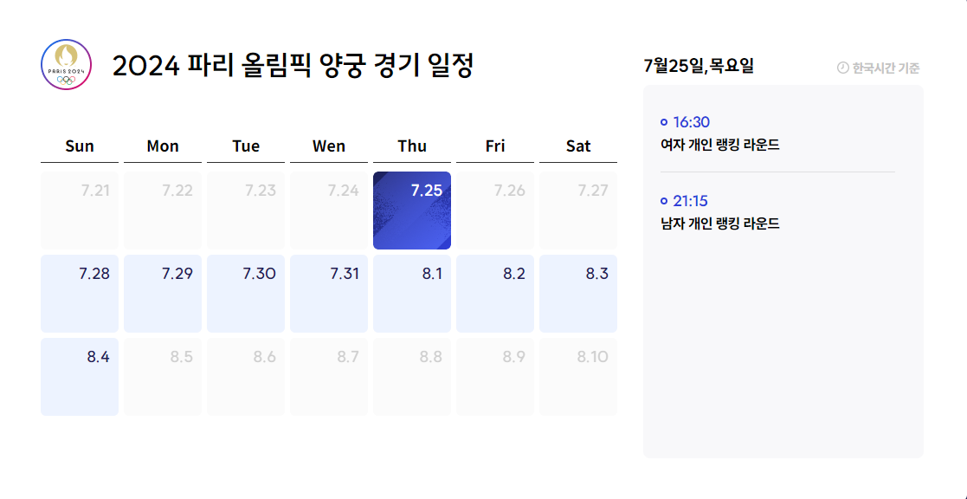
Task: Select date 7.30 cell
Action: point(246,293)
